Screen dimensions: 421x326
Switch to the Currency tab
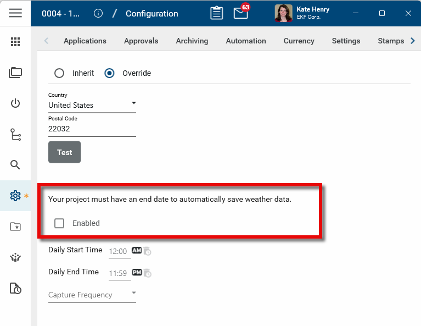(299, 41)
